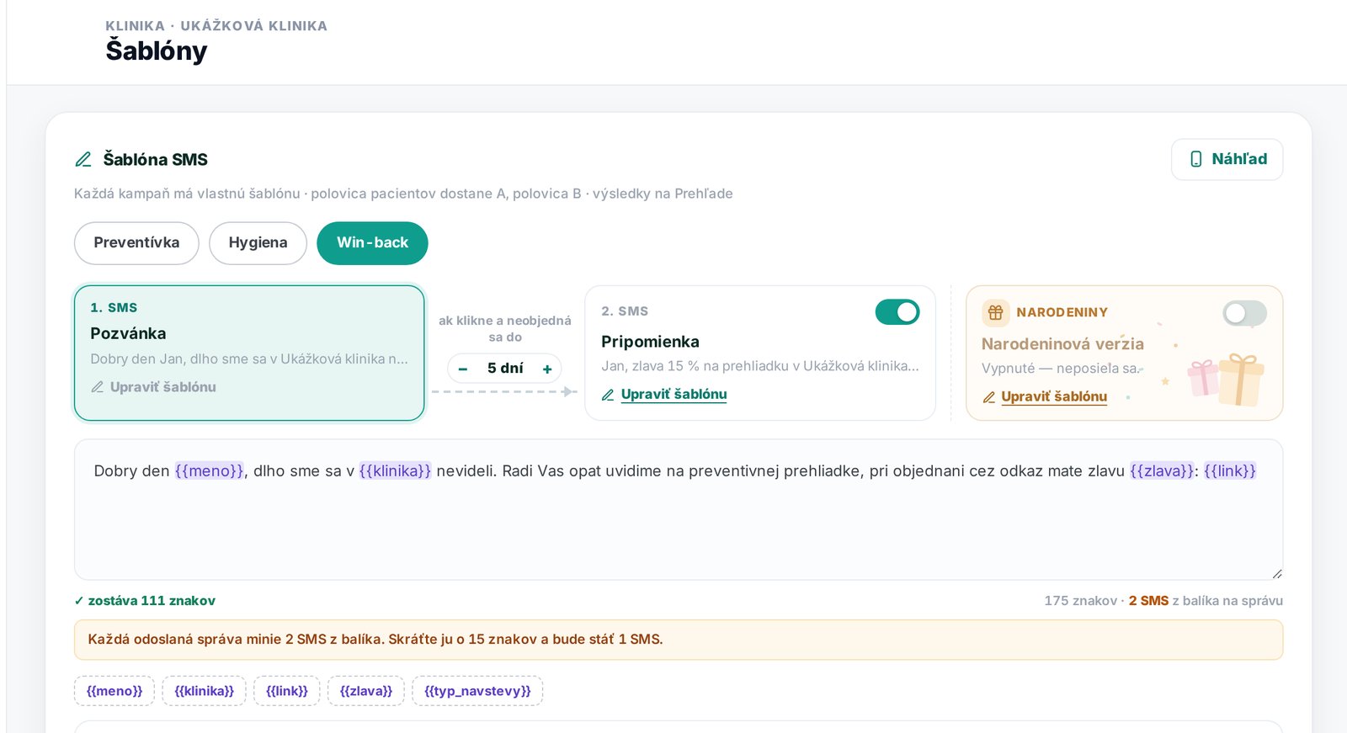This screenshot has height=733, width=1347.
Task: Enable the Narodeniny toggle switch
Action: click(x=1244, y=314)
